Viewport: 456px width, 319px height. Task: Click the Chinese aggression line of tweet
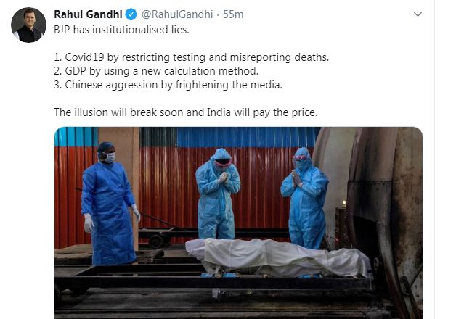tap(168, 85)
